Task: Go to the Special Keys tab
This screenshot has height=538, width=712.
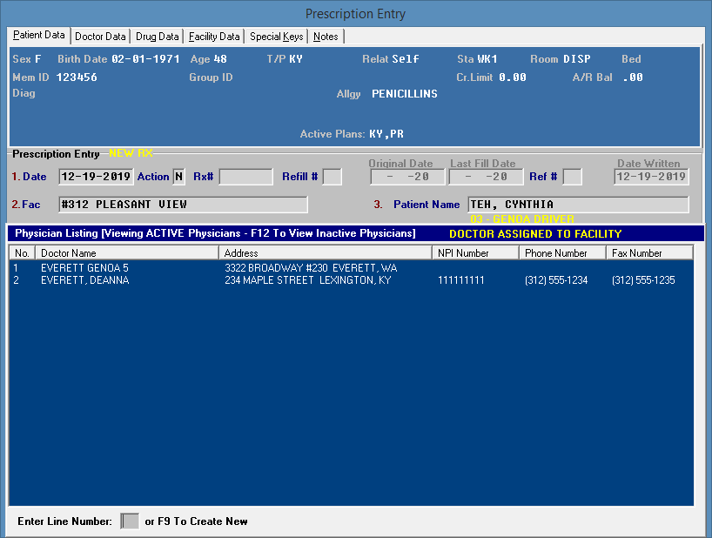Action: click(x=276, y=37)
